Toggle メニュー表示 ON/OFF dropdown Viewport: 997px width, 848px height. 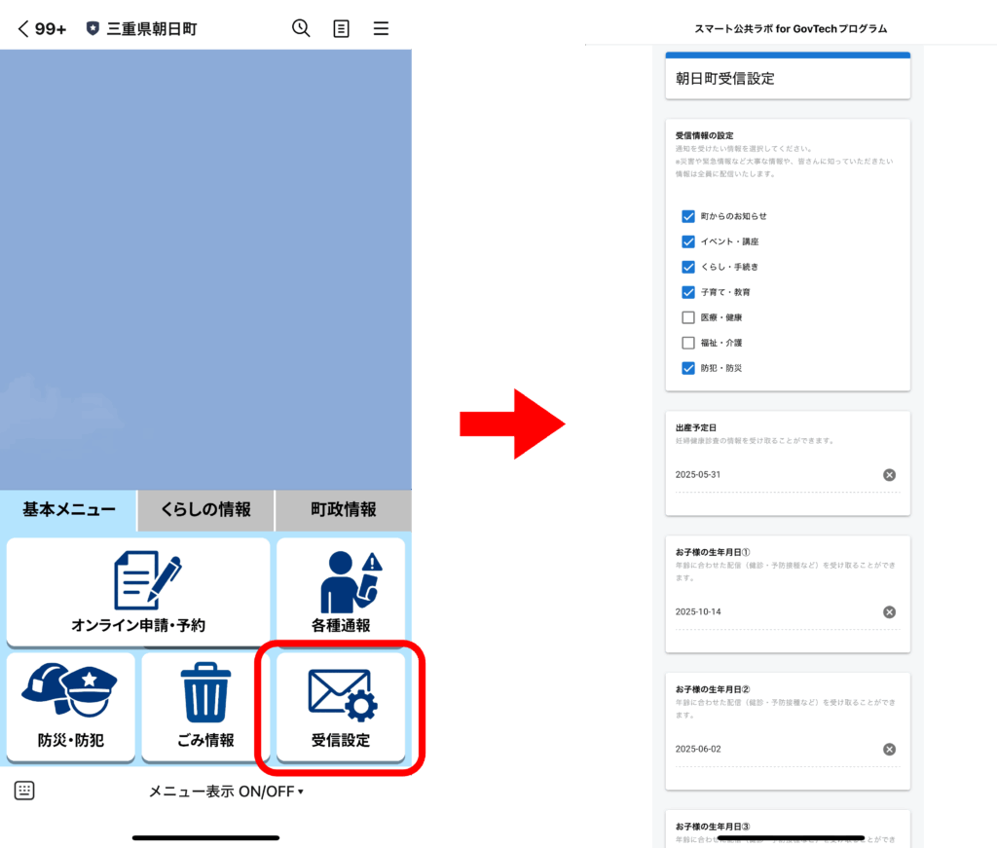tap(226, 791)
